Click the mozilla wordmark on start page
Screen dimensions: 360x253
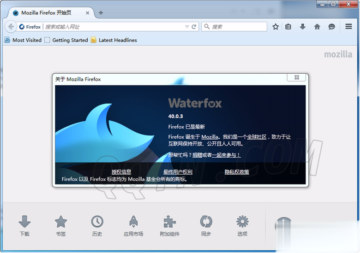tap(338, 54)
